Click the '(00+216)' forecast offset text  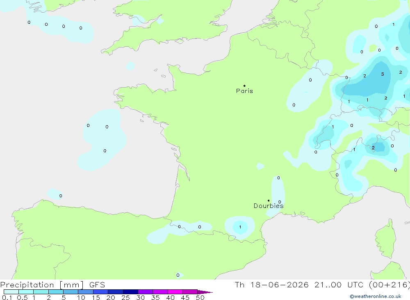(x=389, y=285)
